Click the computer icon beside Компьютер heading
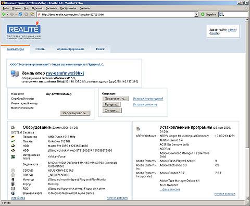The height and width of the screenshot is (206, 250). pyautogui.click(x=15, y=74)
